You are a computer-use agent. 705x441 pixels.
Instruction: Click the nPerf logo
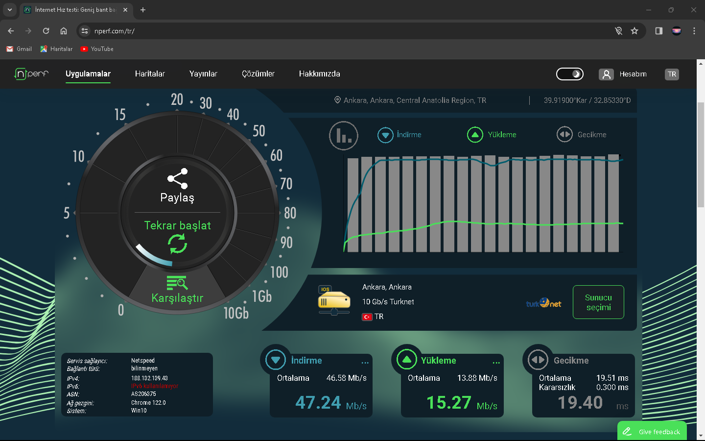coord(31,74)
